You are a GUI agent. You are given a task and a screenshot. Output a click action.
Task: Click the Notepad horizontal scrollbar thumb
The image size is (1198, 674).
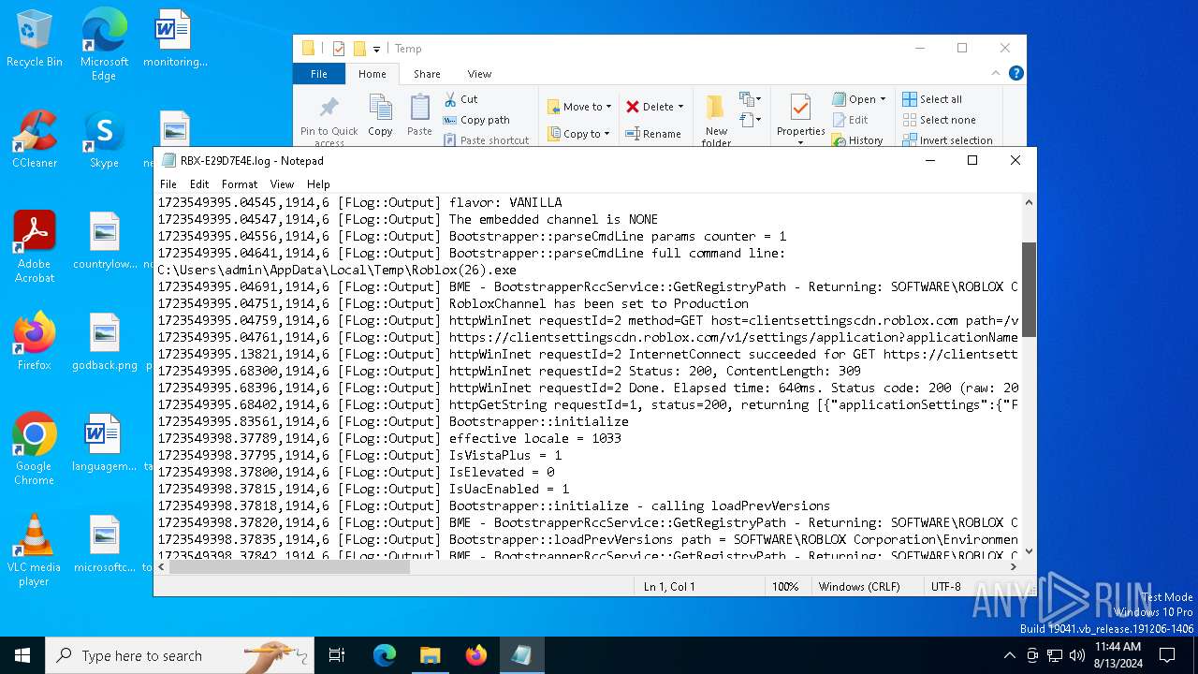pyautogui.click(x=289, y=566)
